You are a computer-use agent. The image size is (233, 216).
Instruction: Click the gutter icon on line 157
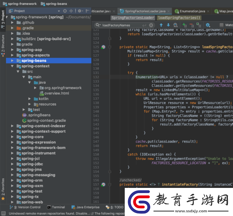pos(103,184)
